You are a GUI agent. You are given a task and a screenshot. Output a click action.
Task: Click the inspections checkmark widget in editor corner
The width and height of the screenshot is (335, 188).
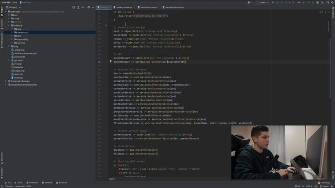pos(321,12)
